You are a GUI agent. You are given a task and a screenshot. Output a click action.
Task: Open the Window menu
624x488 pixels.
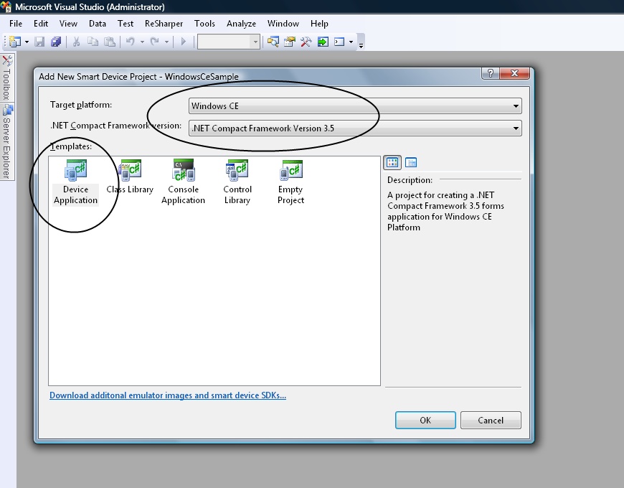(x=283, y=24)
